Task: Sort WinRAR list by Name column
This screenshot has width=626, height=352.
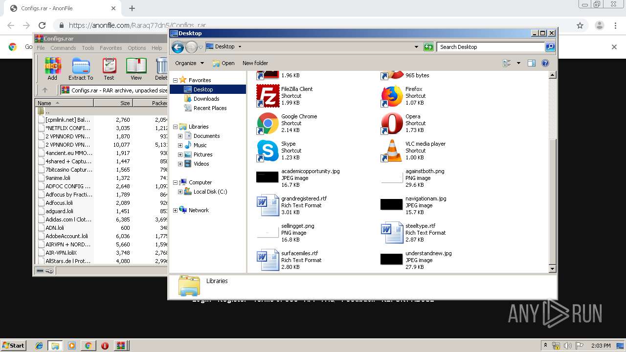Action: tap(64, 103)
